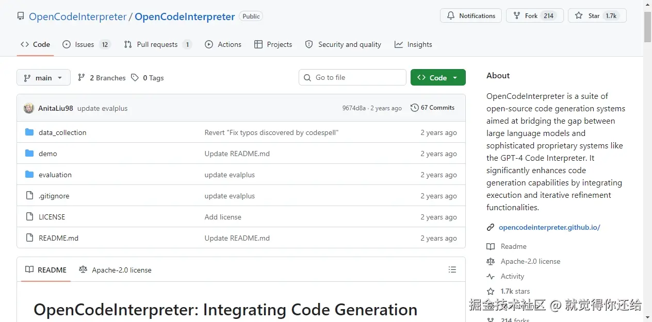Click the data_collection folder icon

[x=29, y=132]
